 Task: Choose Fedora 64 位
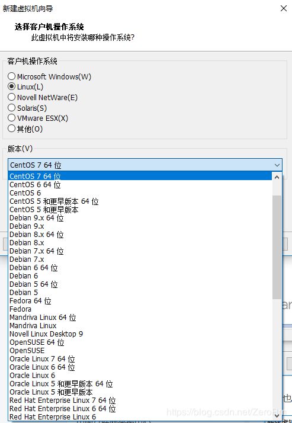coord(140,301)
